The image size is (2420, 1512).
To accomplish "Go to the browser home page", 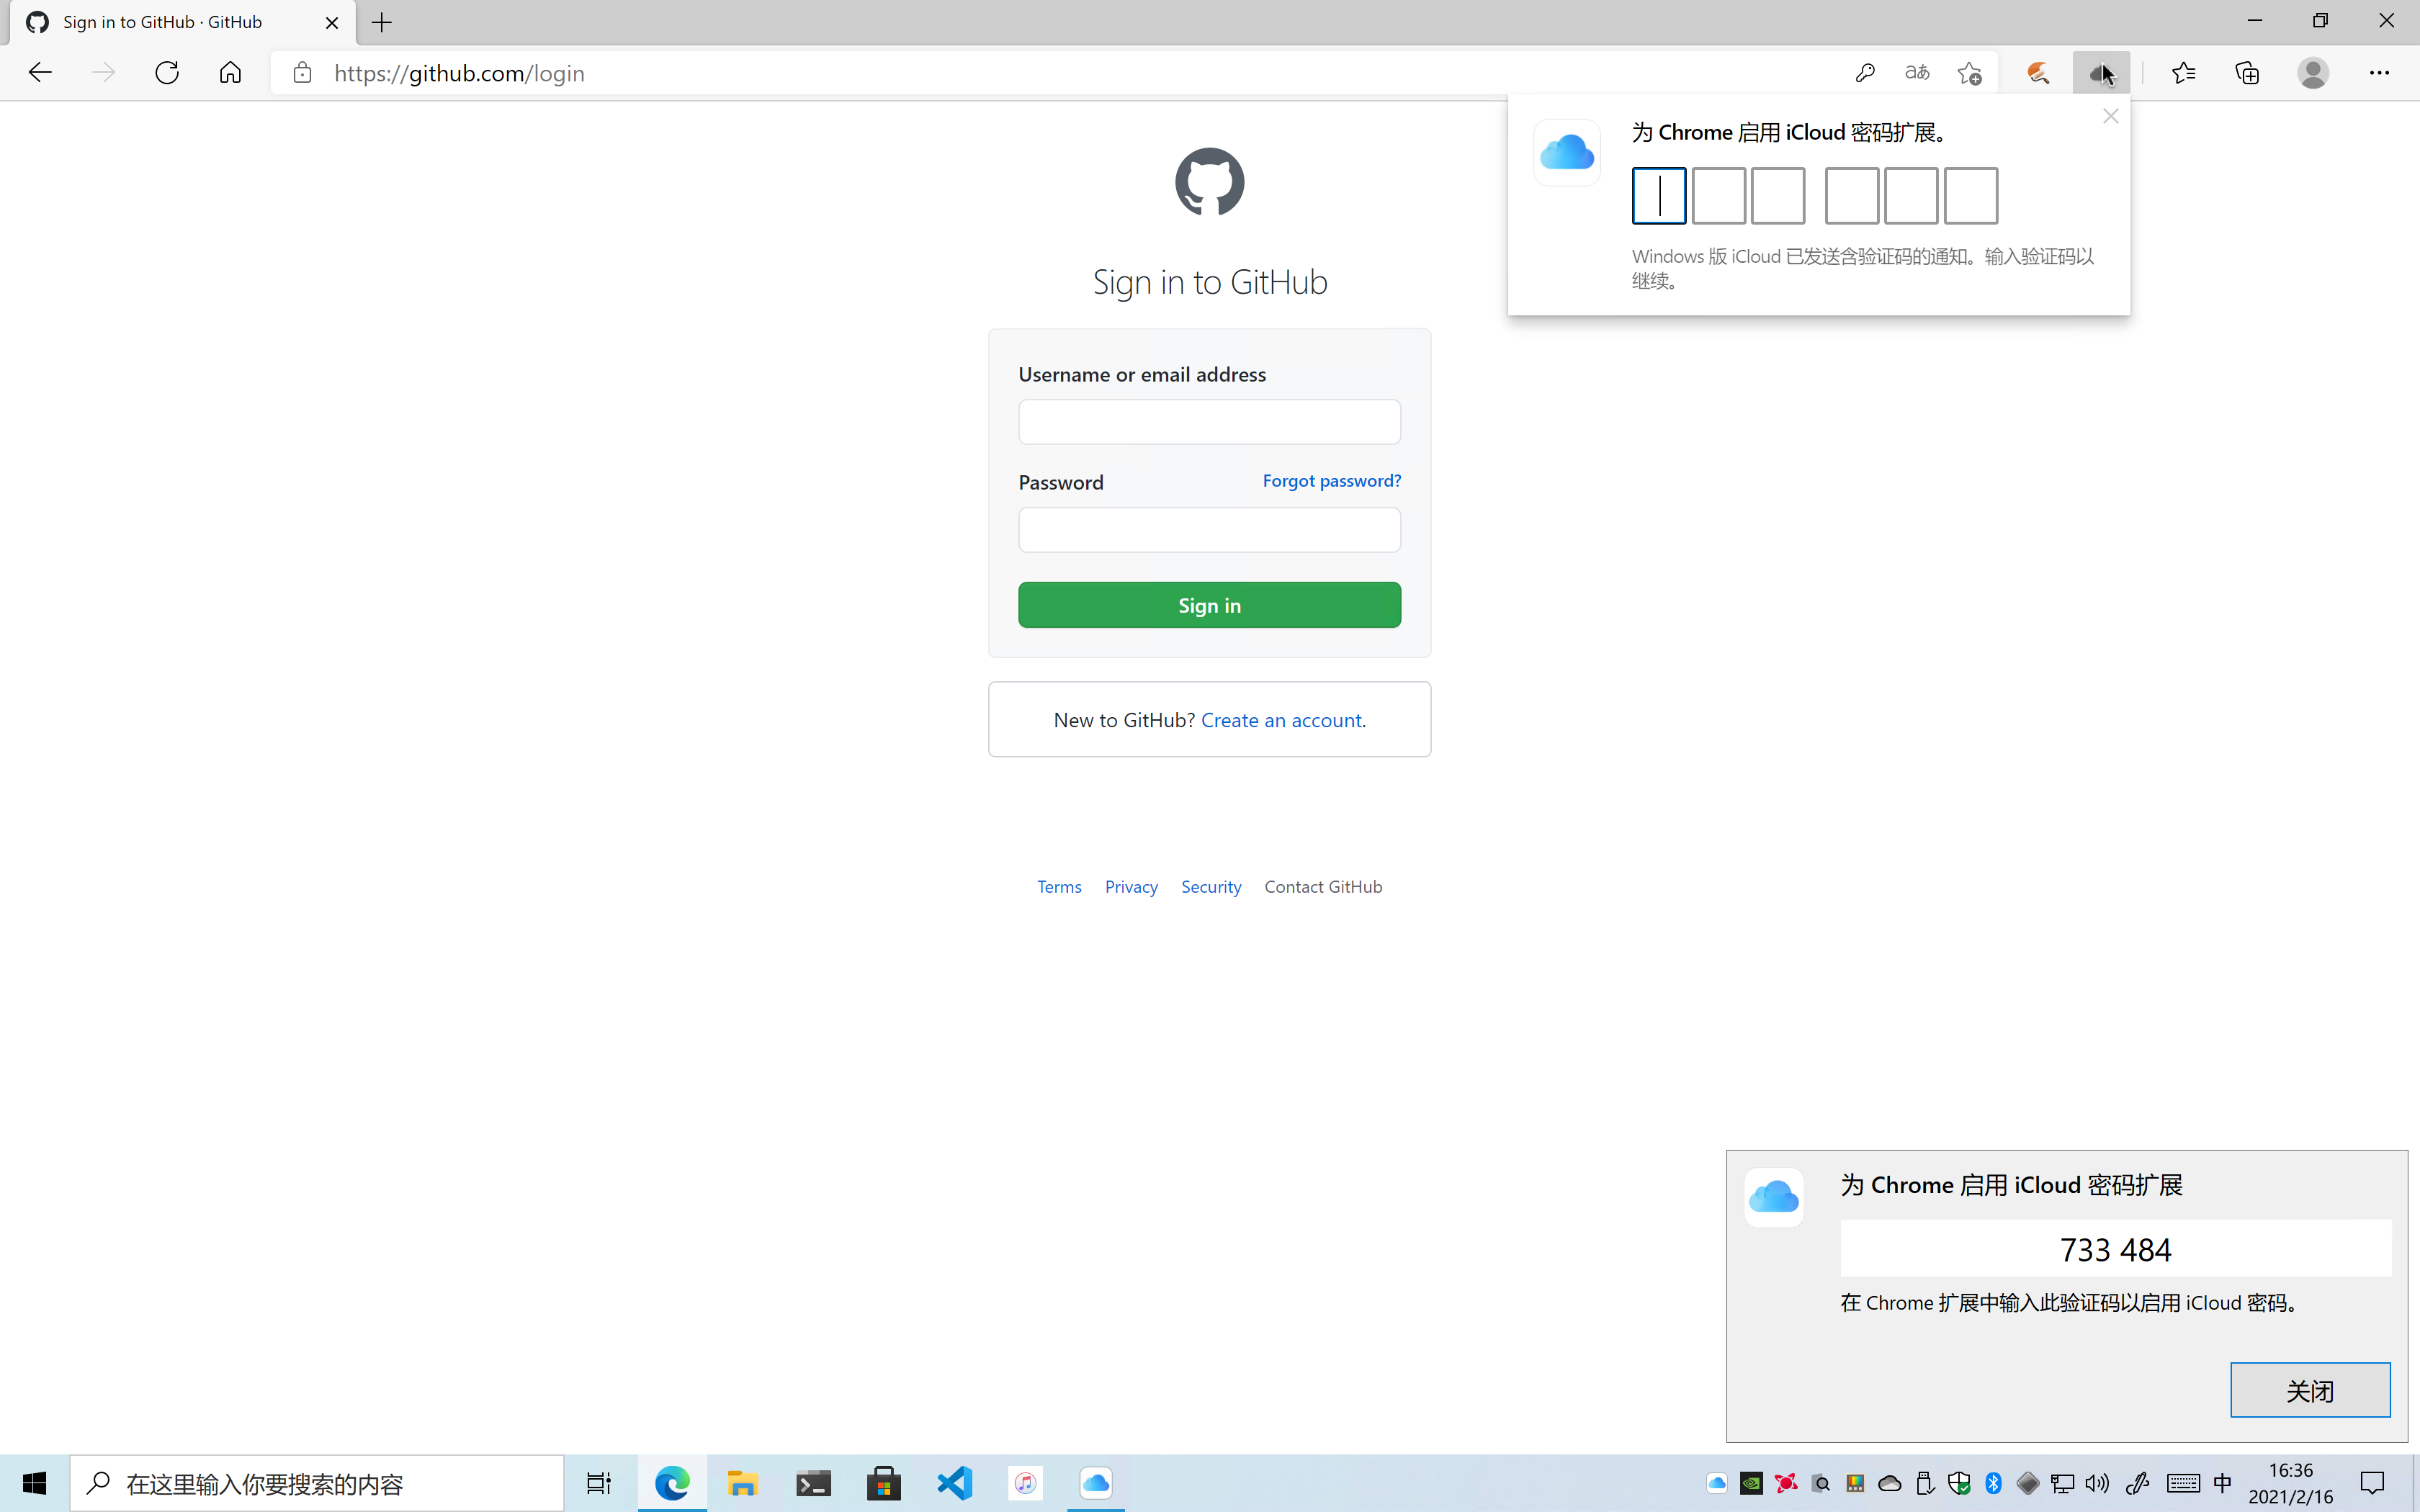I will click(230, 73).
